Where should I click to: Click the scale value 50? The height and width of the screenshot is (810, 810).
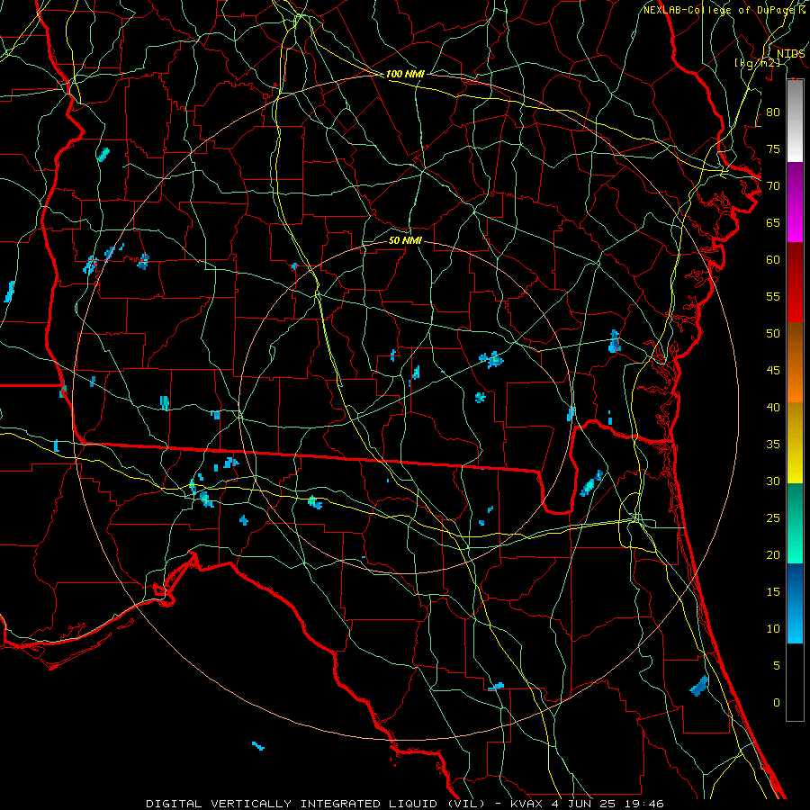[773, 334]
